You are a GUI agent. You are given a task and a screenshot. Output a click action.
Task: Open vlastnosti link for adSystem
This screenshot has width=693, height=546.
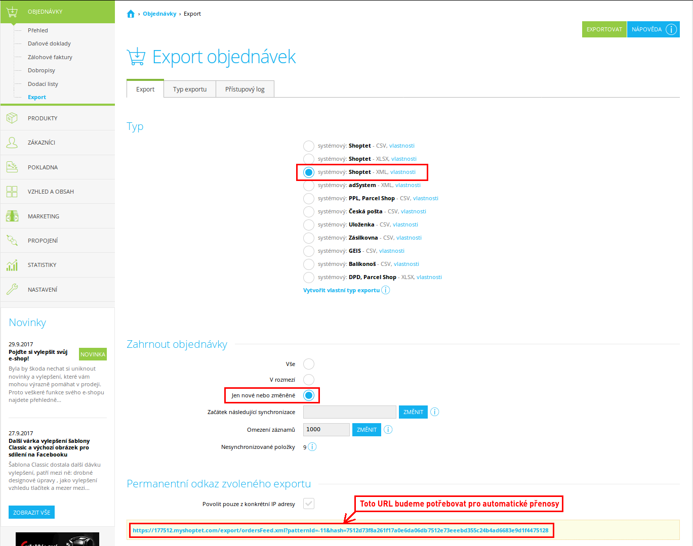click(408, 185)
